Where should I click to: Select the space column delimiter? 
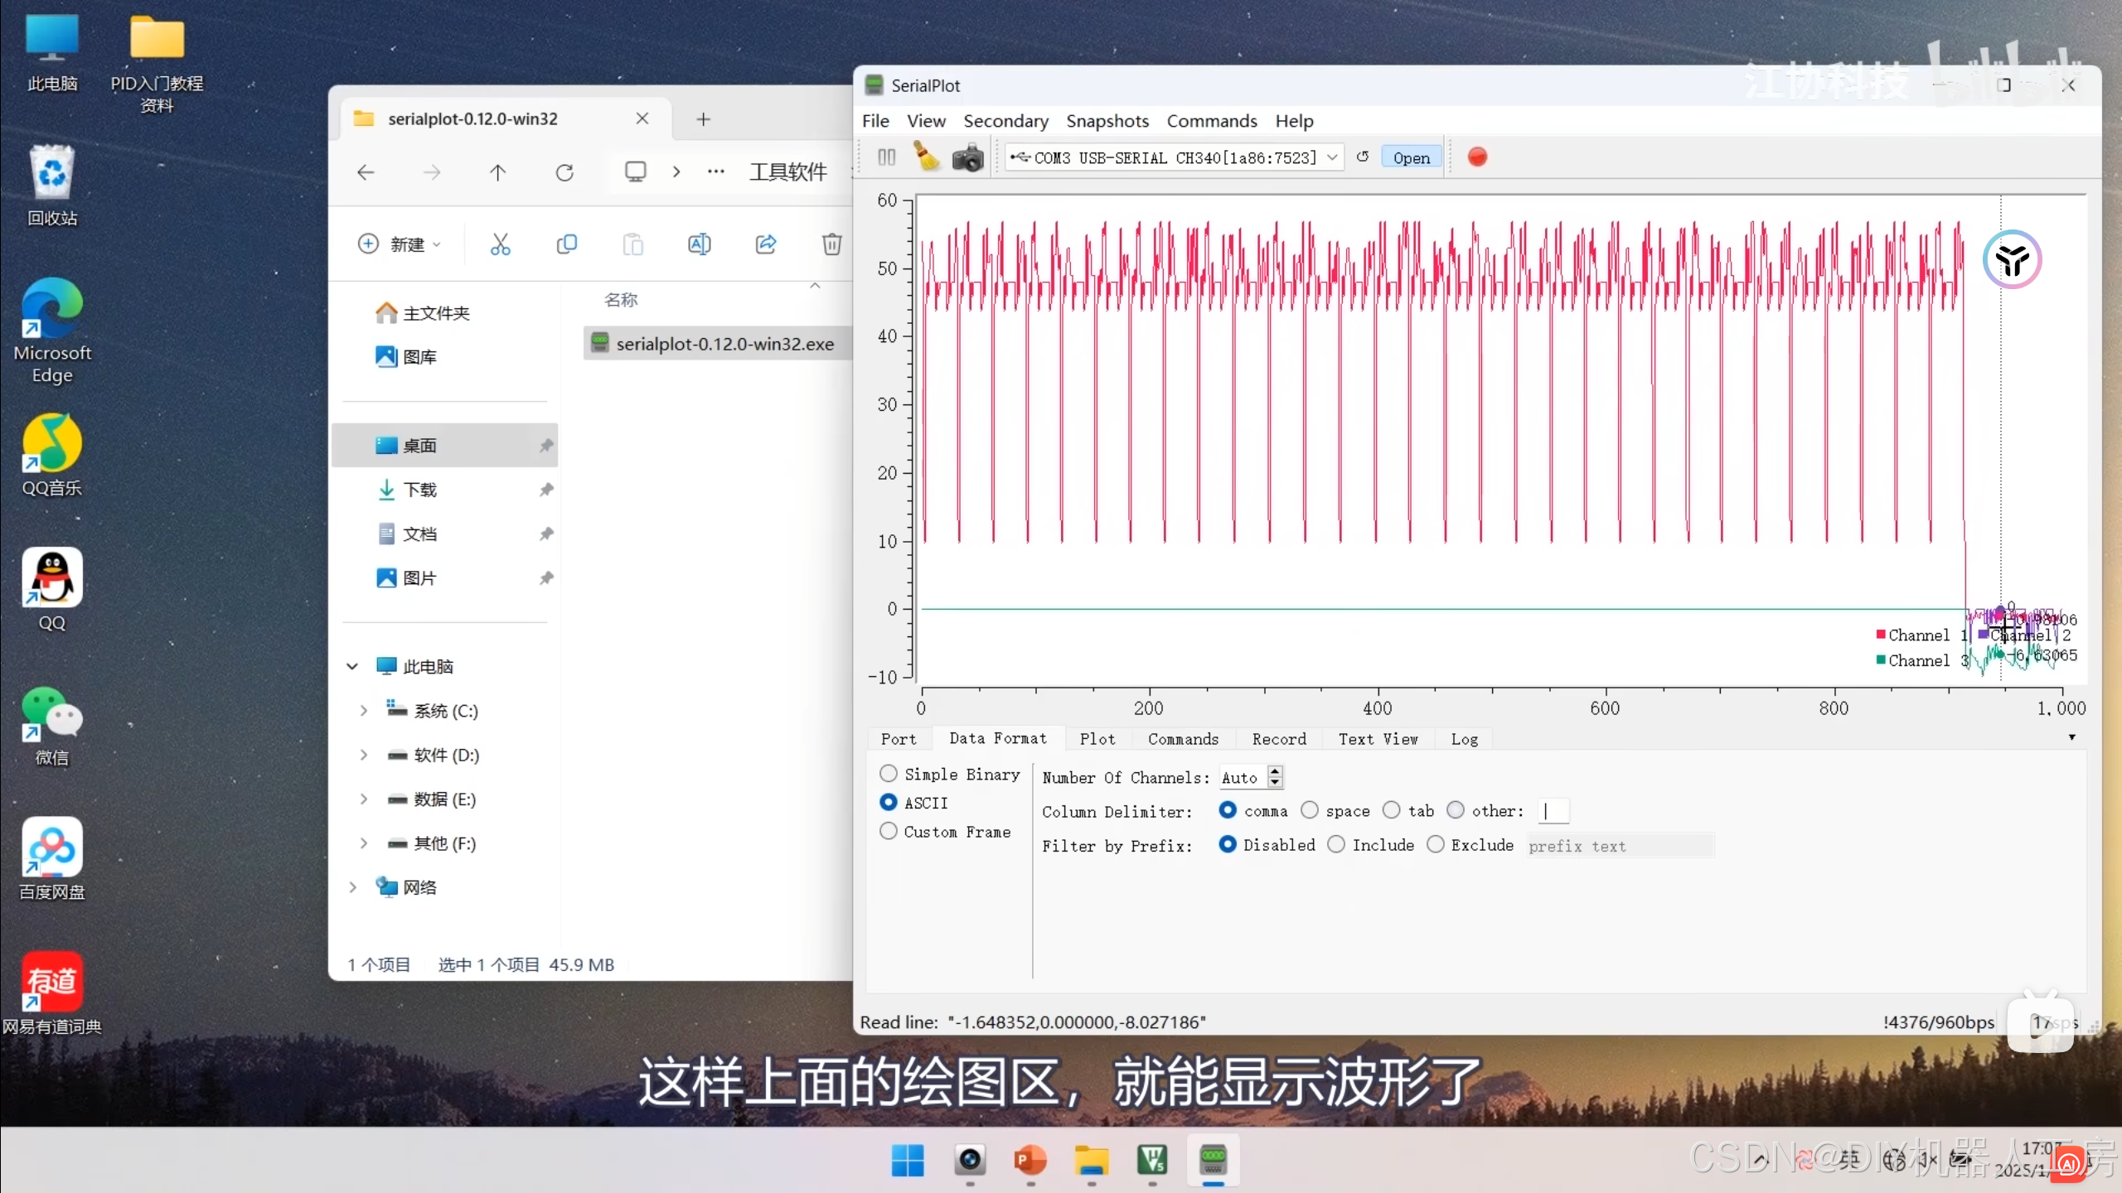pyautogui.click(x=1310, y=810)
